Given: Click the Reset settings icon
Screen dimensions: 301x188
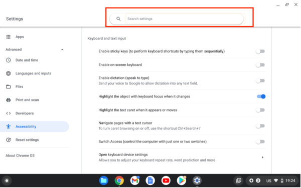Looking at the screenshot, I should [8, 140].
